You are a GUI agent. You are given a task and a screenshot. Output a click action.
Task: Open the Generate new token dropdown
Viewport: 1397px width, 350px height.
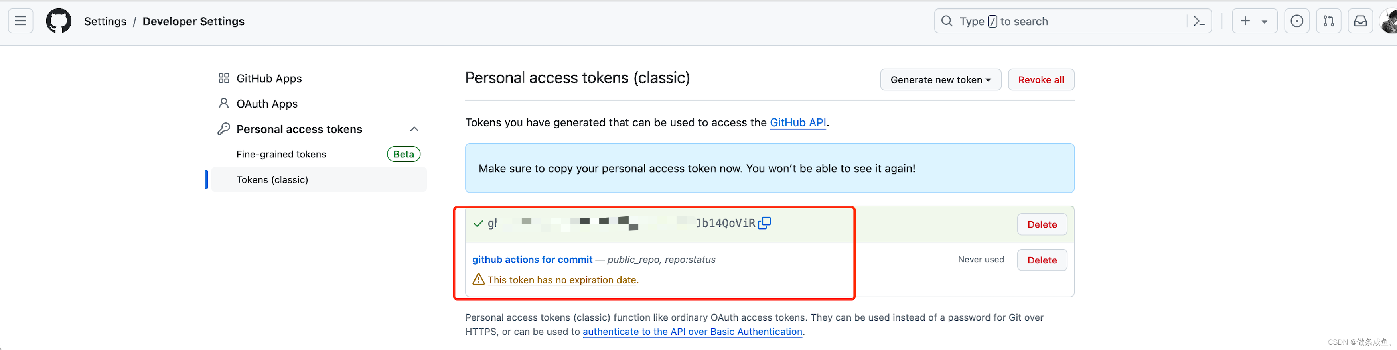(940, 79)
